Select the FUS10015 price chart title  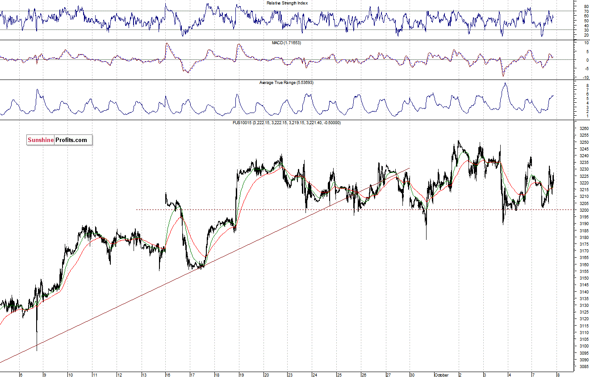click(287, 122)
